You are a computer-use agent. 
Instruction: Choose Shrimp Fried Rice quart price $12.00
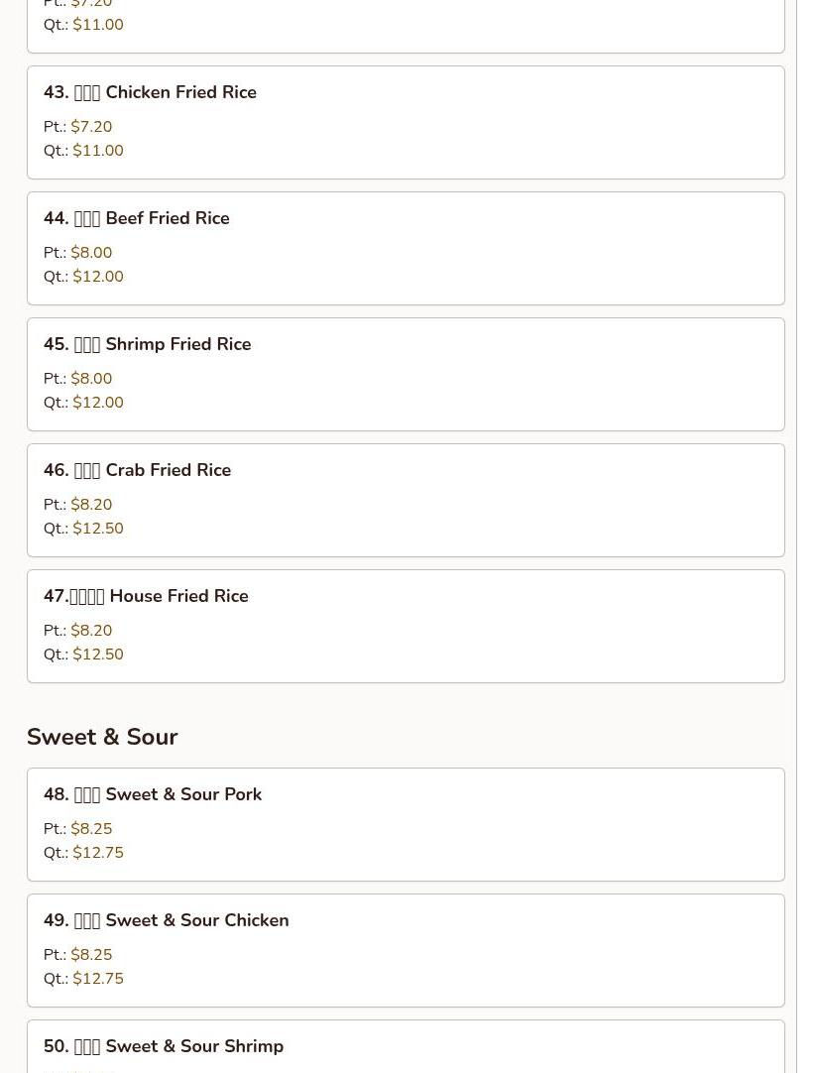point(98,403)
